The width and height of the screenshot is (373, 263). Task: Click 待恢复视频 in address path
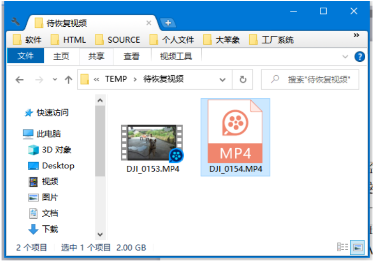click(x=164, y=79)
